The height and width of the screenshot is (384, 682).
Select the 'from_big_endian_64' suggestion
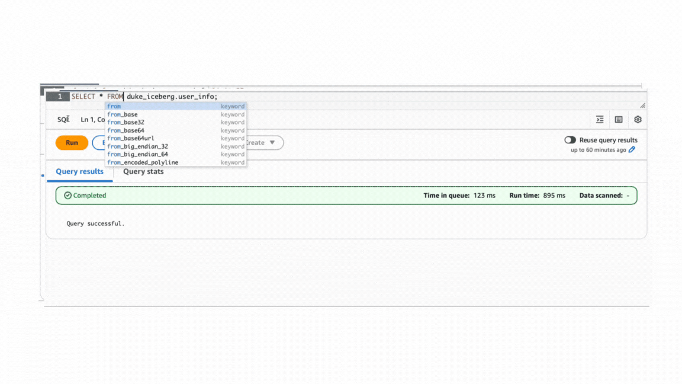[176, 155]
